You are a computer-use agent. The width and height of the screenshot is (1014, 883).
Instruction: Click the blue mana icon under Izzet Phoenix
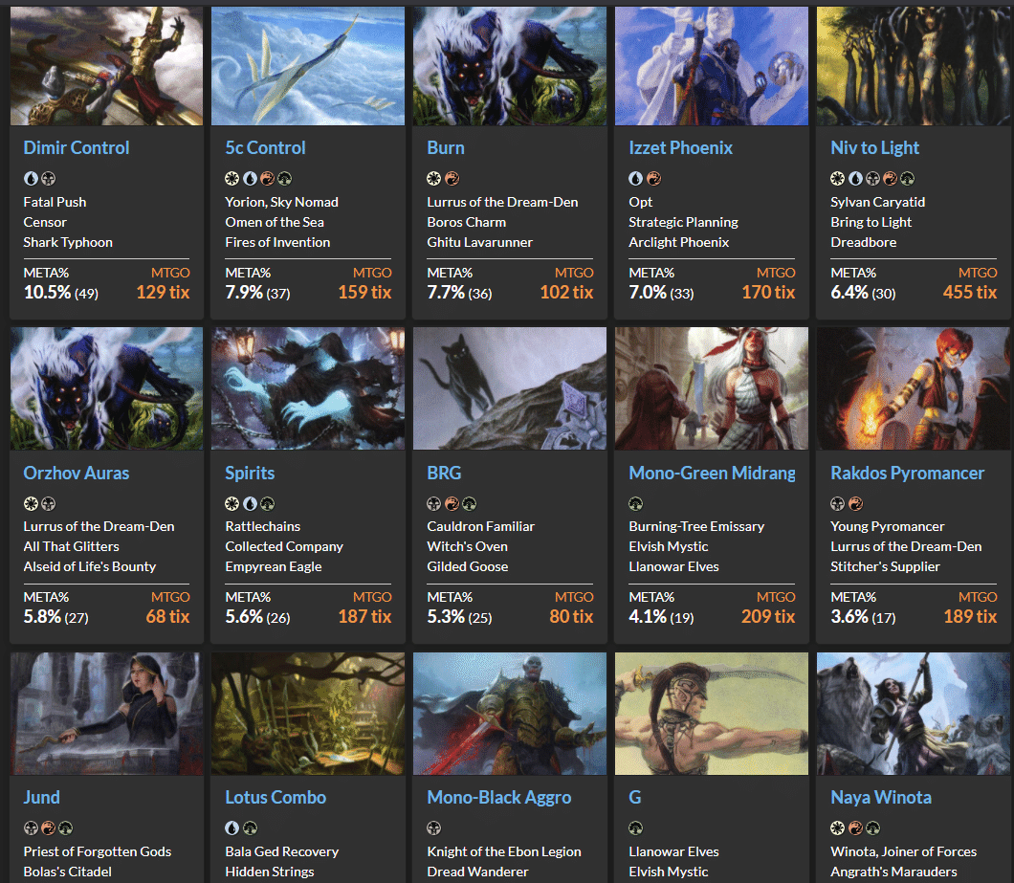(636, 179)
